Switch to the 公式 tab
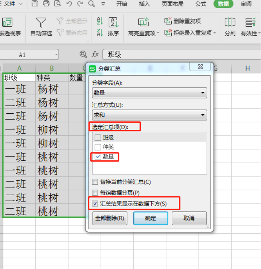The image size is (261, 269). coord(201,4)
